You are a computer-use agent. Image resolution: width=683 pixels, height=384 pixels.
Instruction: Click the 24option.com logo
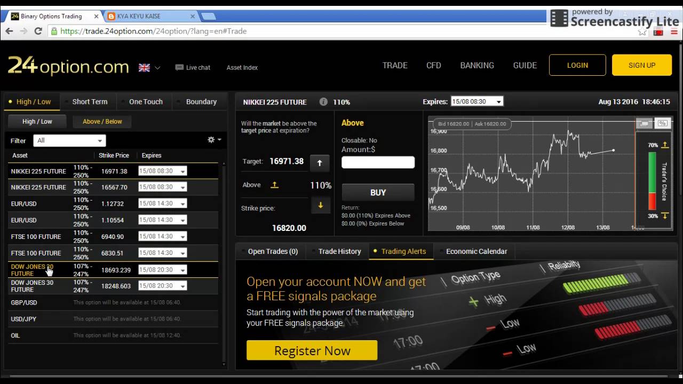68,66
